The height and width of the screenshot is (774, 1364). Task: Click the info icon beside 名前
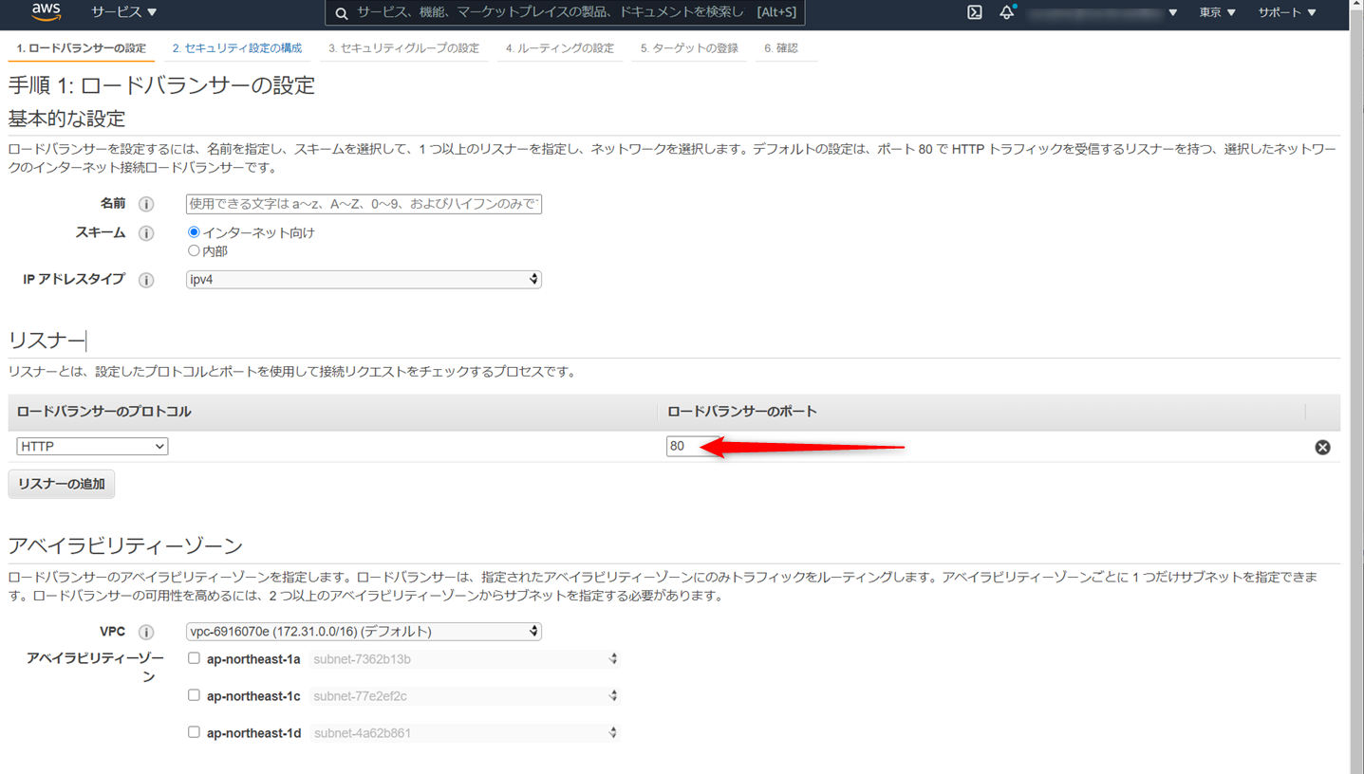click(x=146, y=203)
